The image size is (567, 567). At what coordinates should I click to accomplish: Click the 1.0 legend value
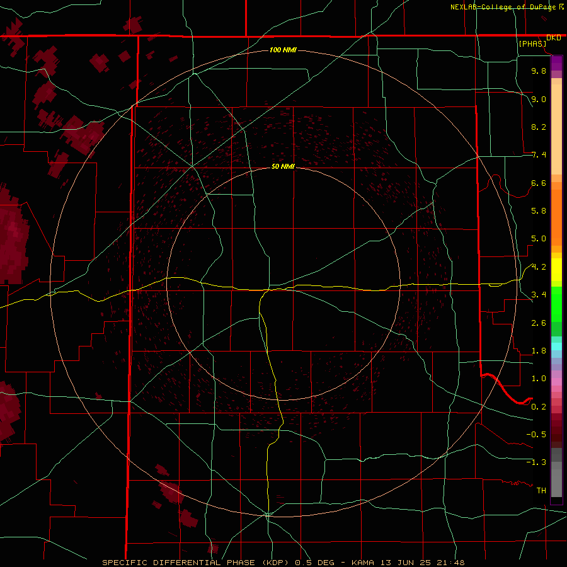click(x=539, y=378)
